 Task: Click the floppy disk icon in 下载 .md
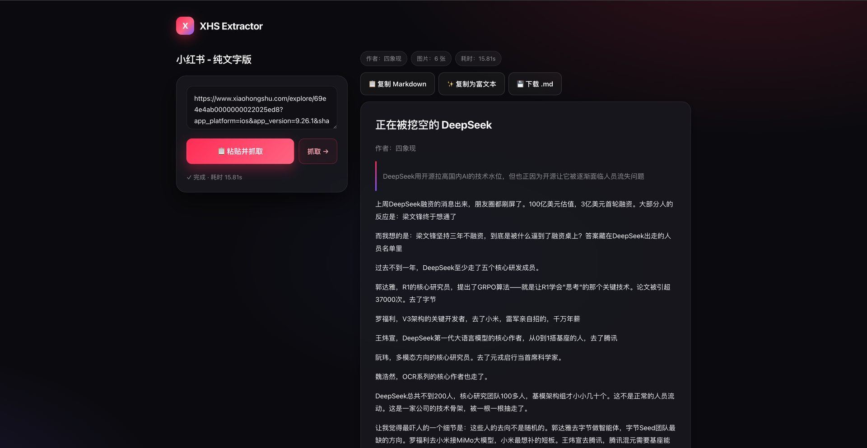pyautogui.click(x=520, y=84)
